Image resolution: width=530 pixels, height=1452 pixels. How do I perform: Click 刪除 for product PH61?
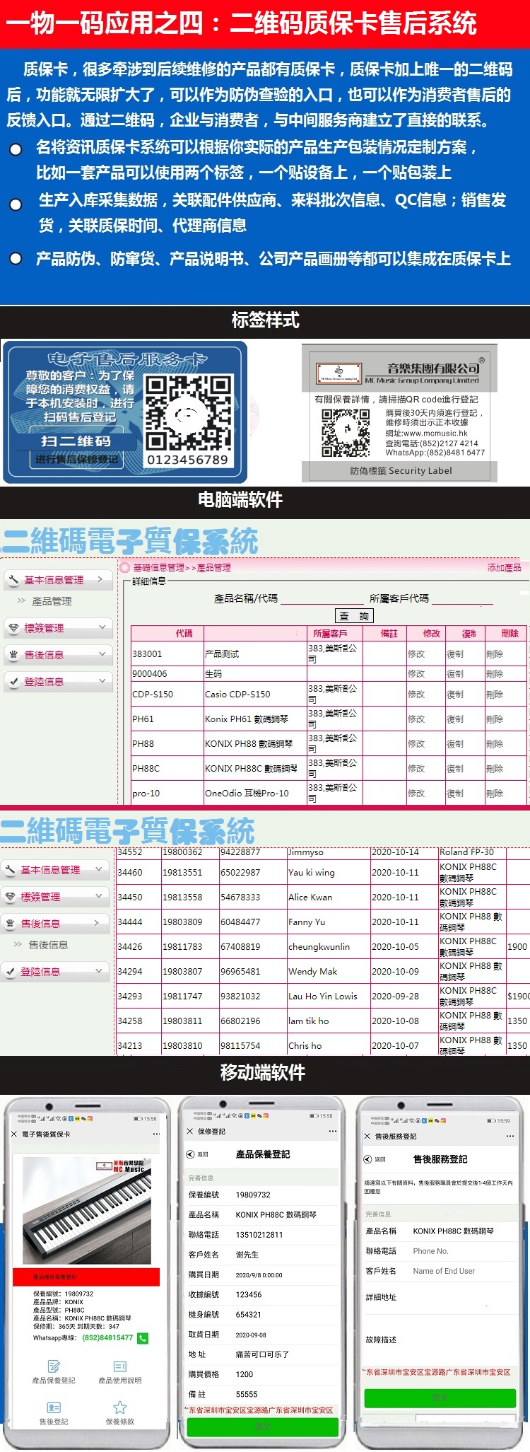tap(495, 719)
